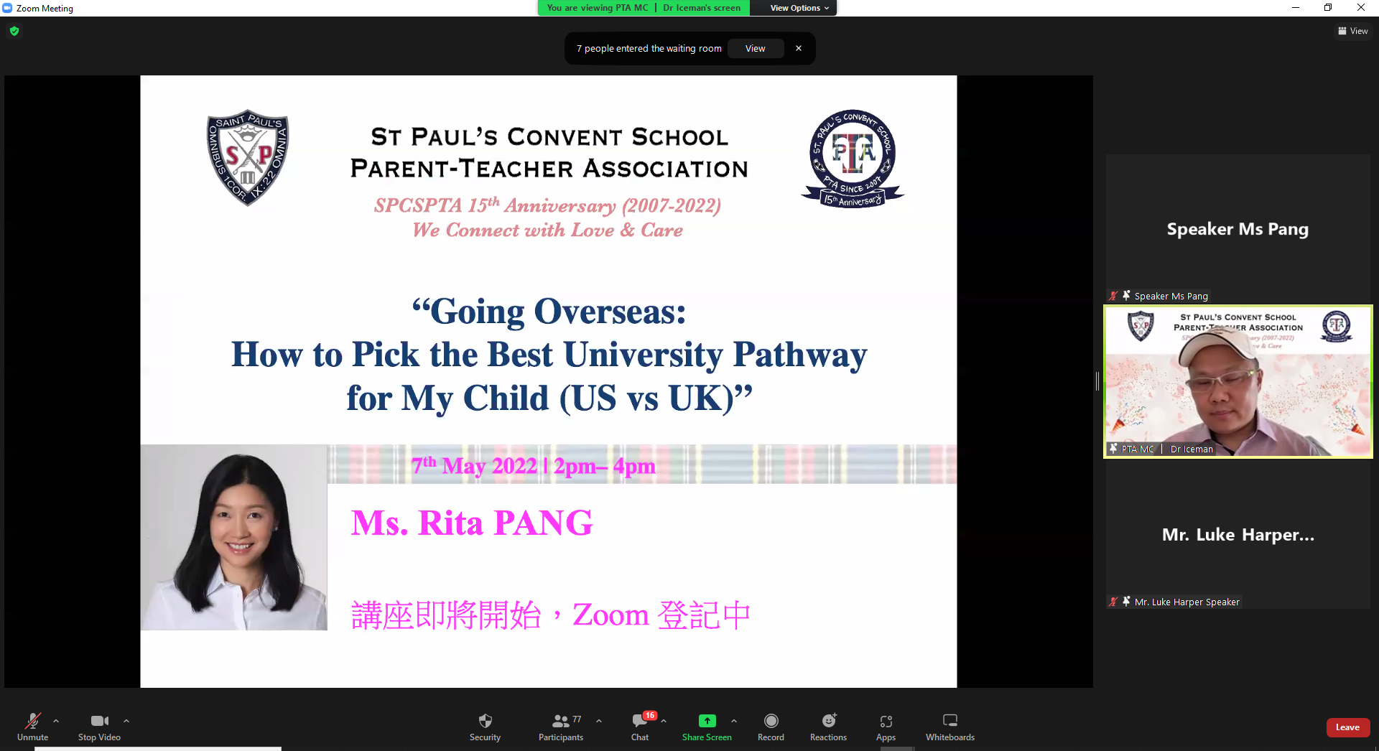Leave the meeting

click(1347, 727)
